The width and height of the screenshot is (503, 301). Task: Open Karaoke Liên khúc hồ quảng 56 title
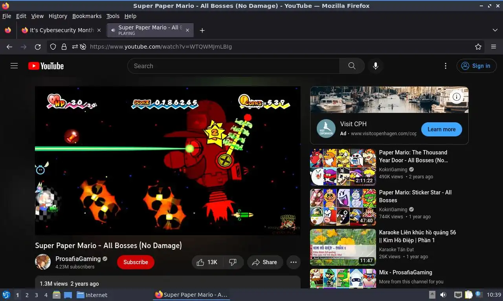click(417, 236)
